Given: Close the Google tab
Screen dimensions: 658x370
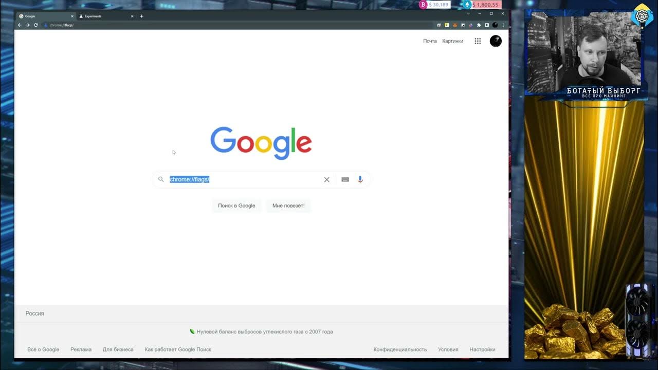Looking at the screenshot, I should (72, 16).
